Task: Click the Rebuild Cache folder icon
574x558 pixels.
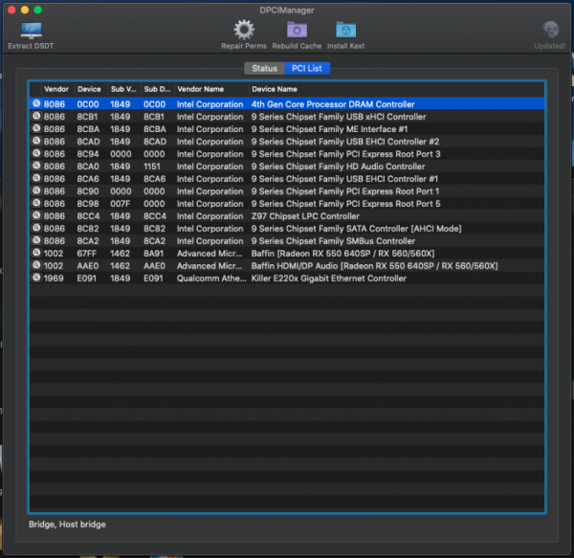Action: coord(297,30)
